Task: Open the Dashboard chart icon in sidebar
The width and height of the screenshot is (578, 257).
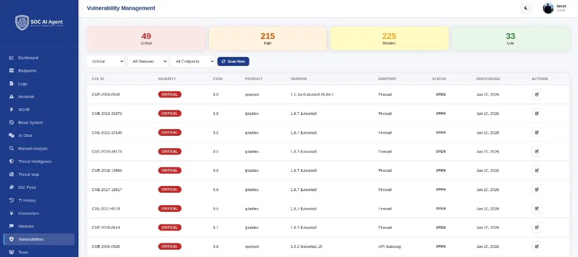Action: coord(11,58)
